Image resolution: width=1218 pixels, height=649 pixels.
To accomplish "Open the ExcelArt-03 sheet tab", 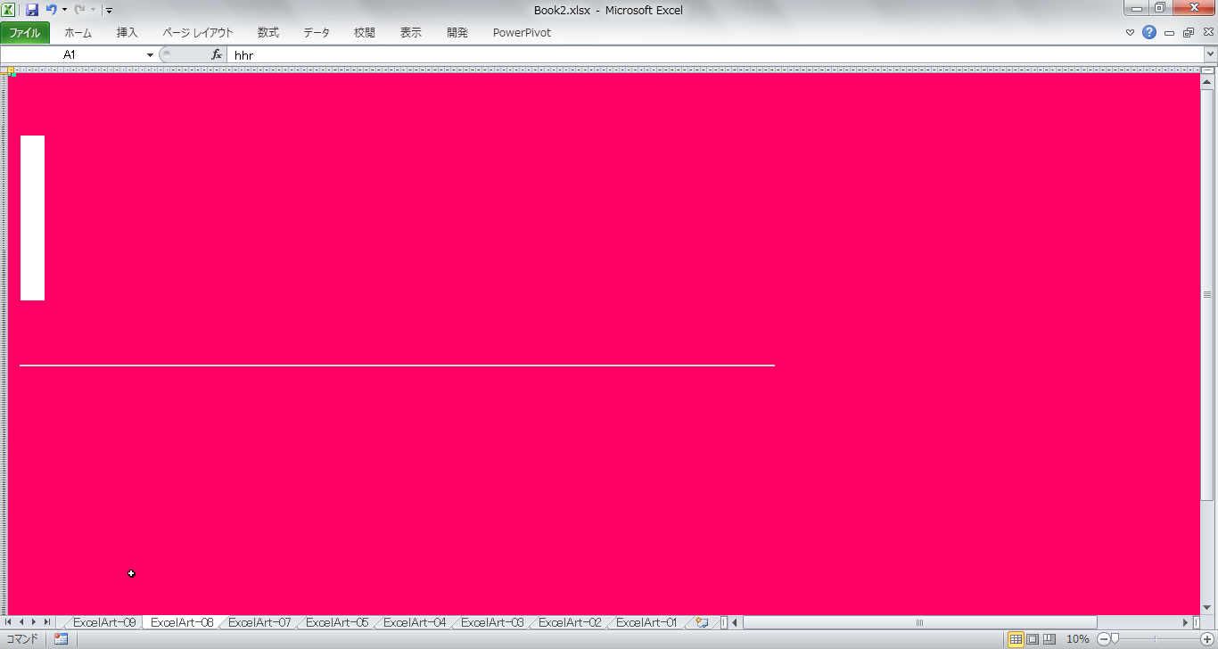I will point(492,622).
